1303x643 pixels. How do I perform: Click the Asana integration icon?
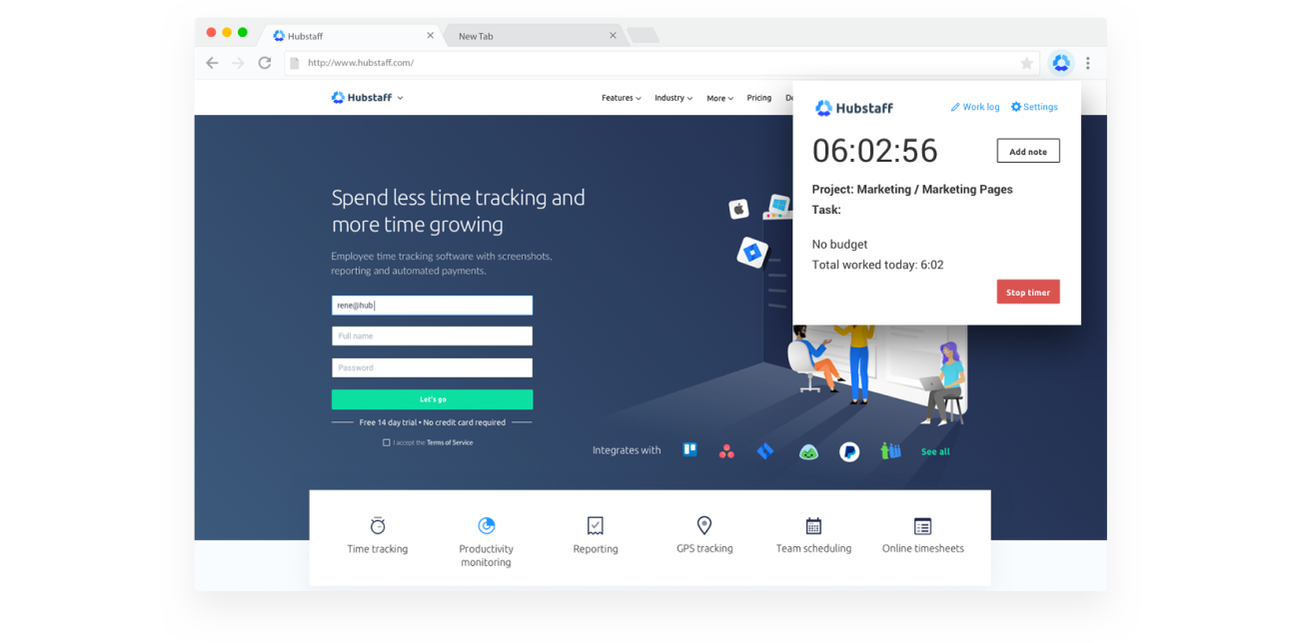[x=727, y=450]
